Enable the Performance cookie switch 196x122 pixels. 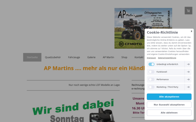pos(151,79)
